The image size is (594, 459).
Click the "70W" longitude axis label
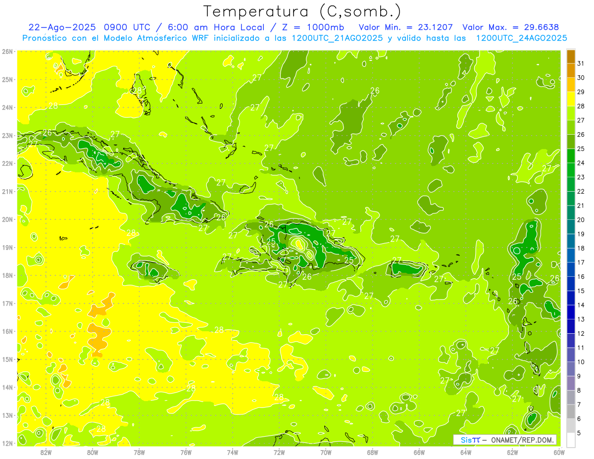tap(326, 453)
